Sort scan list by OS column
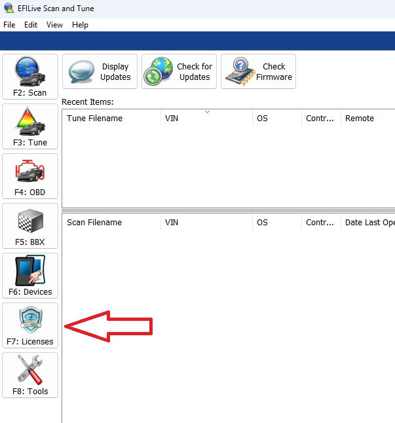This screenshot has height=423, width=395. (x=277, y=222)
